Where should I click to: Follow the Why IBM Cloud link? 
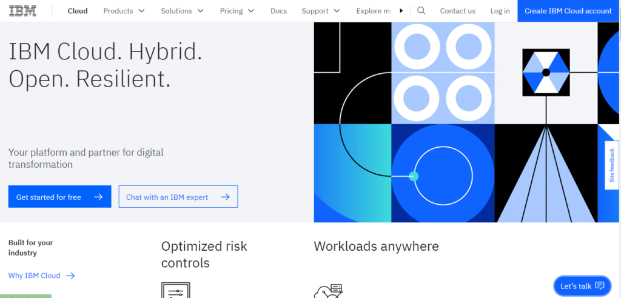tap(42, 276)
